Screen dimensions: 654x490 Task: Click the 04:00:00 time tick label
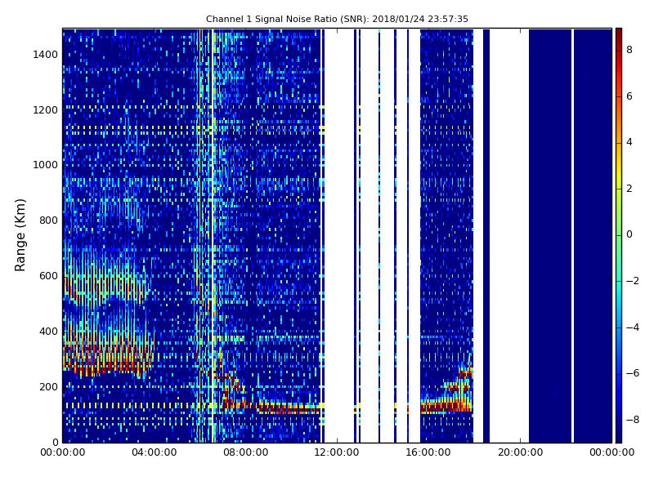154,452
